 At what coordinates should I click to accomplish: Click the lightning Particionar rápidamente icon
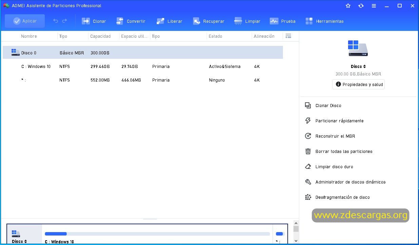click(x=308, y=121)
